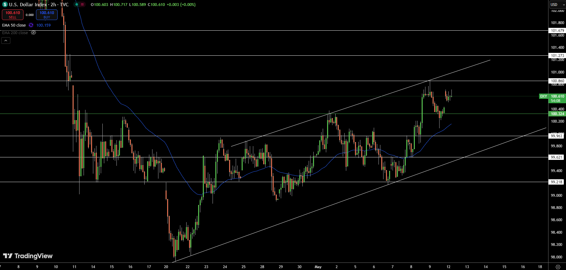Click the change value +0.003 (+0.00%)

[x=181, y=4]
